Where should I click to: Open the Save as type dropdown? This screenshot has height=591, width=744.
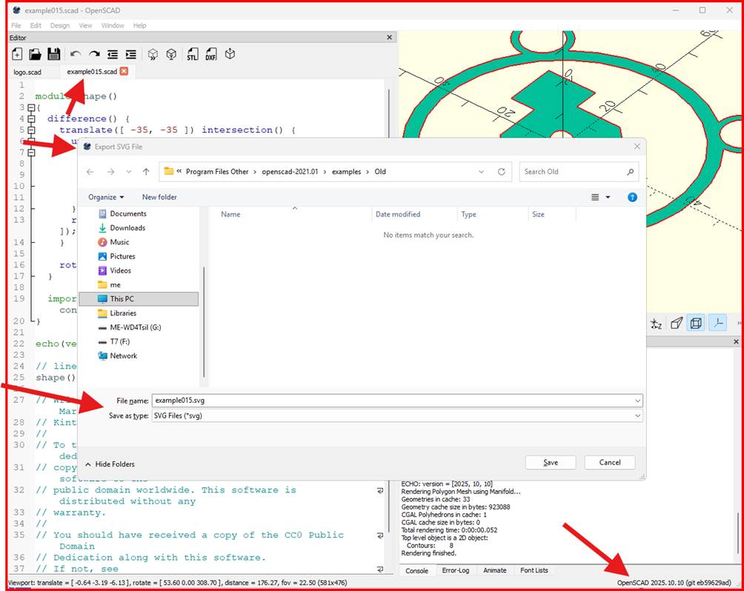[396, 415]
